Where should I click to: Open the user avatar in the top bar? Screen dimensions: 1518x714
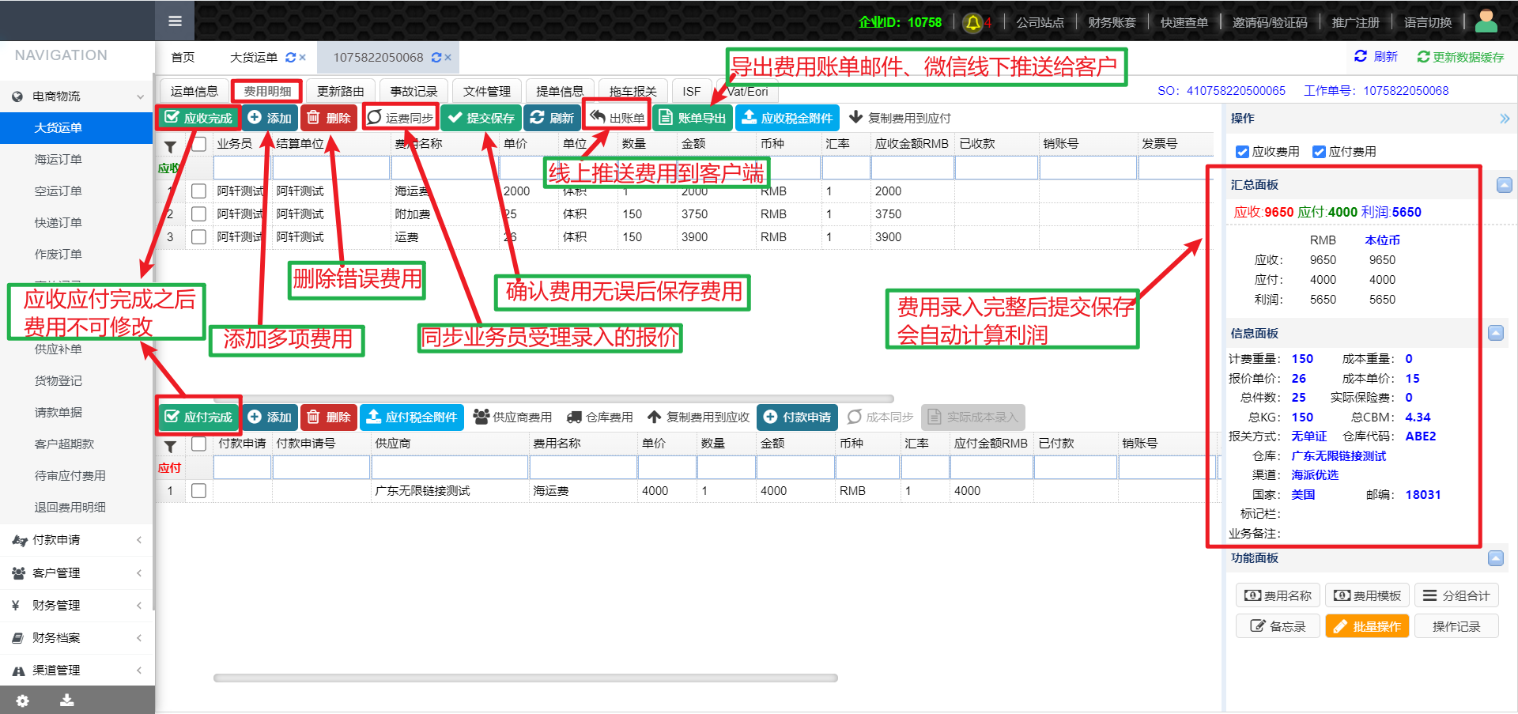[1486, 21]
